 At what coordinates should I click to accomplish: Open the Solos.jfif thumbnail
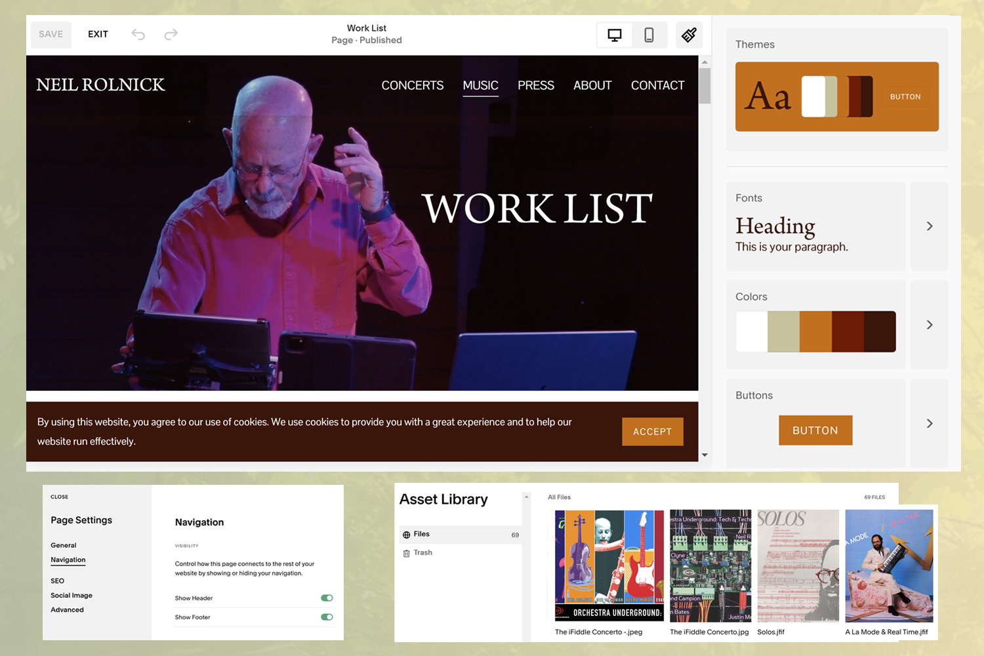tap(798, 565)
